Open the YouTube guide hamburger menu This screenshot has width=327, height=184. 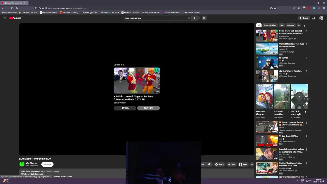[4, 18]
